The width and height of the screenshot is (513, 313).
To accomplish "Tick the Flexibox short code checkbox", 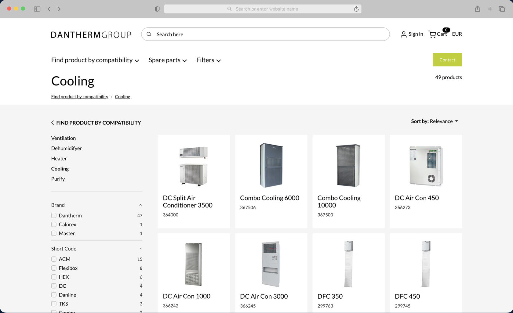I will (54, 268).
